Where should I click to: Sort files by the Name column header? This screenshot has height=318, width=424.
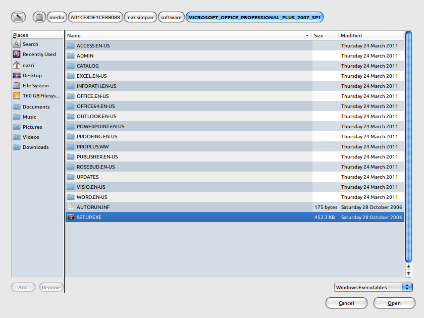(188, 35)
